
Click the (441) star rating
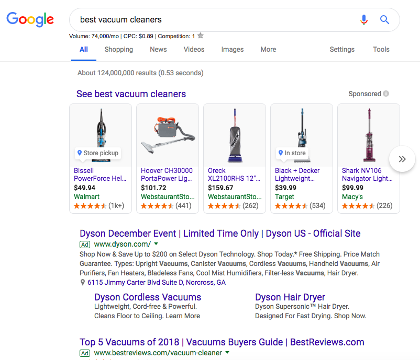tap(166, 206)
